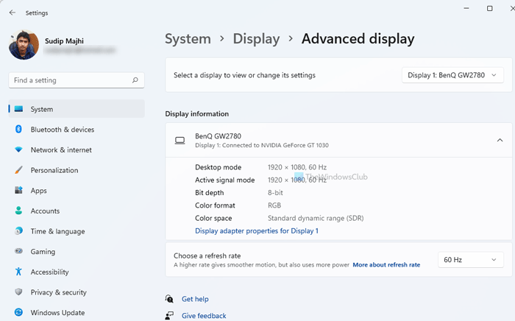Open Display adapter properties for Display 1

point(256,231)
